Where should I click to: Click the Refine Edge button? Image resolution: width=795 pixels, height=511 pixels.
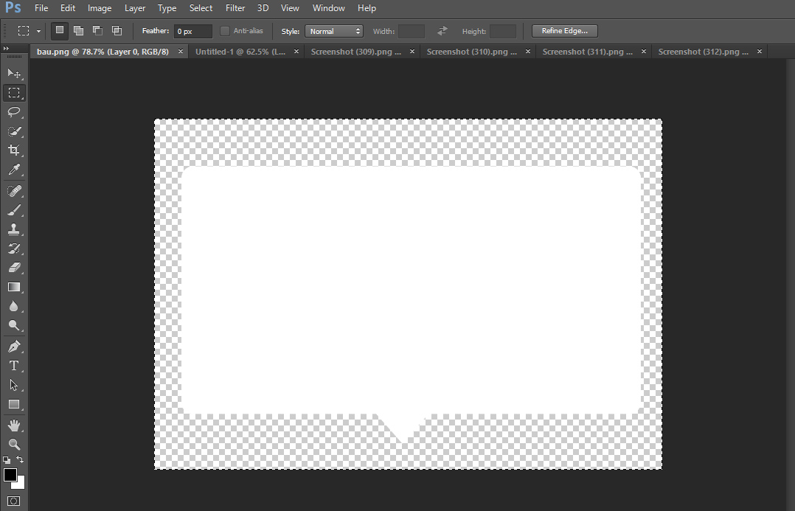[x=564, y=31]
